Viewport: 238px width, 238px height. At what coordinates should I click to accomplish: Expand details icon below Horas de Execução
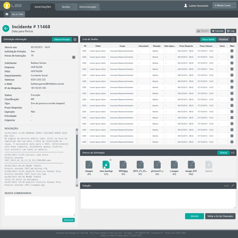(74, 57)
